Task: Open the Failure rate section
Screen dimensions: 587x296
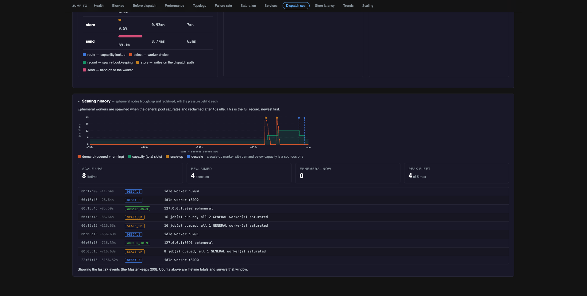Action: pos(223,6)
